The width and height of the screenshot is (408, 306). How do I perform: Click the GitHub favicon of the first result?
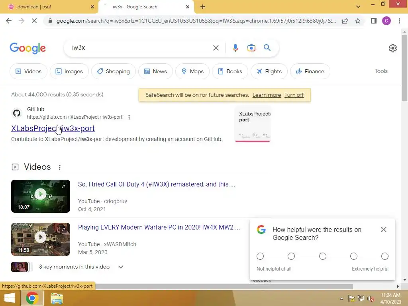click(x=17, y=113)
